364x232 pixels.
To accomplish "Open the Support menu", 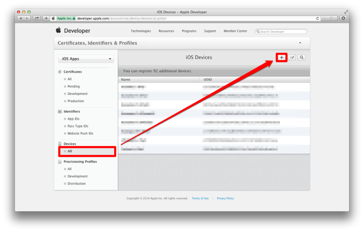I will tap(210, 31).
